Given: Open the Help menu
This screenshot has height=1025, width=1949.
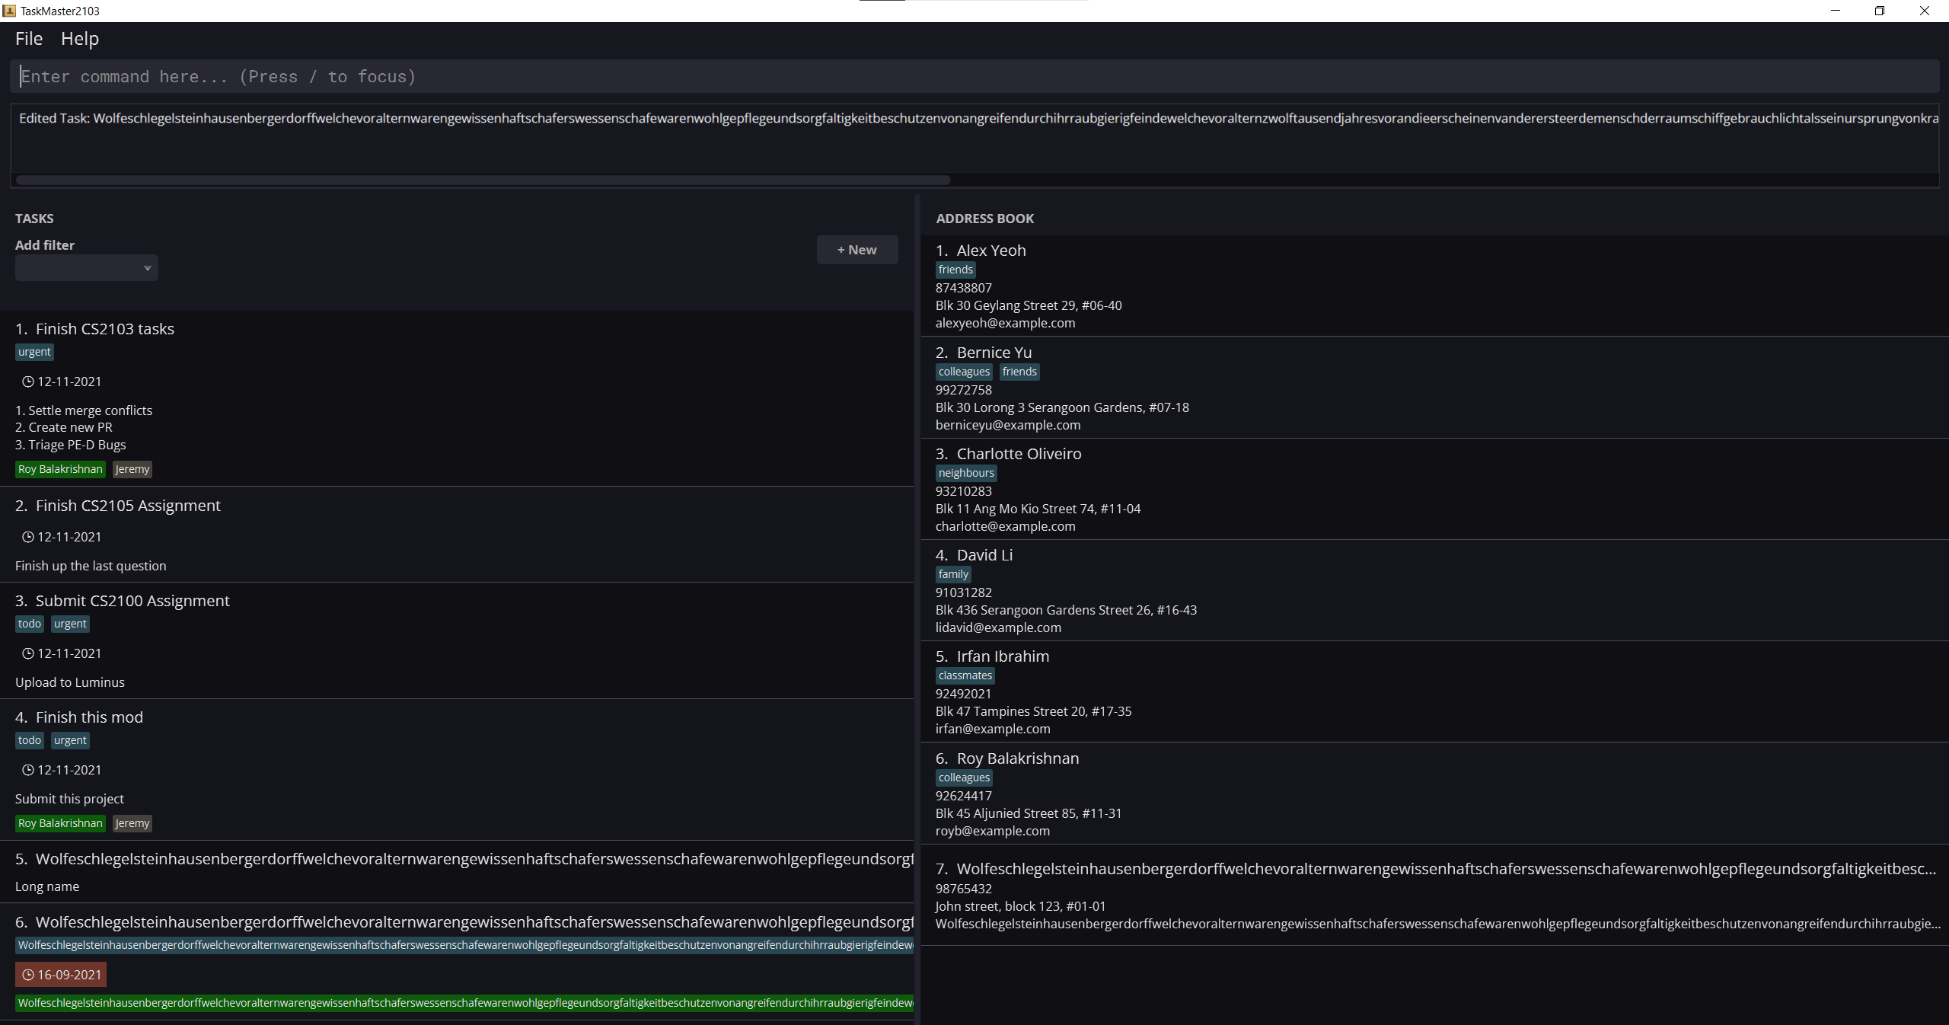Looking at the screenshot, I should 79,39.
